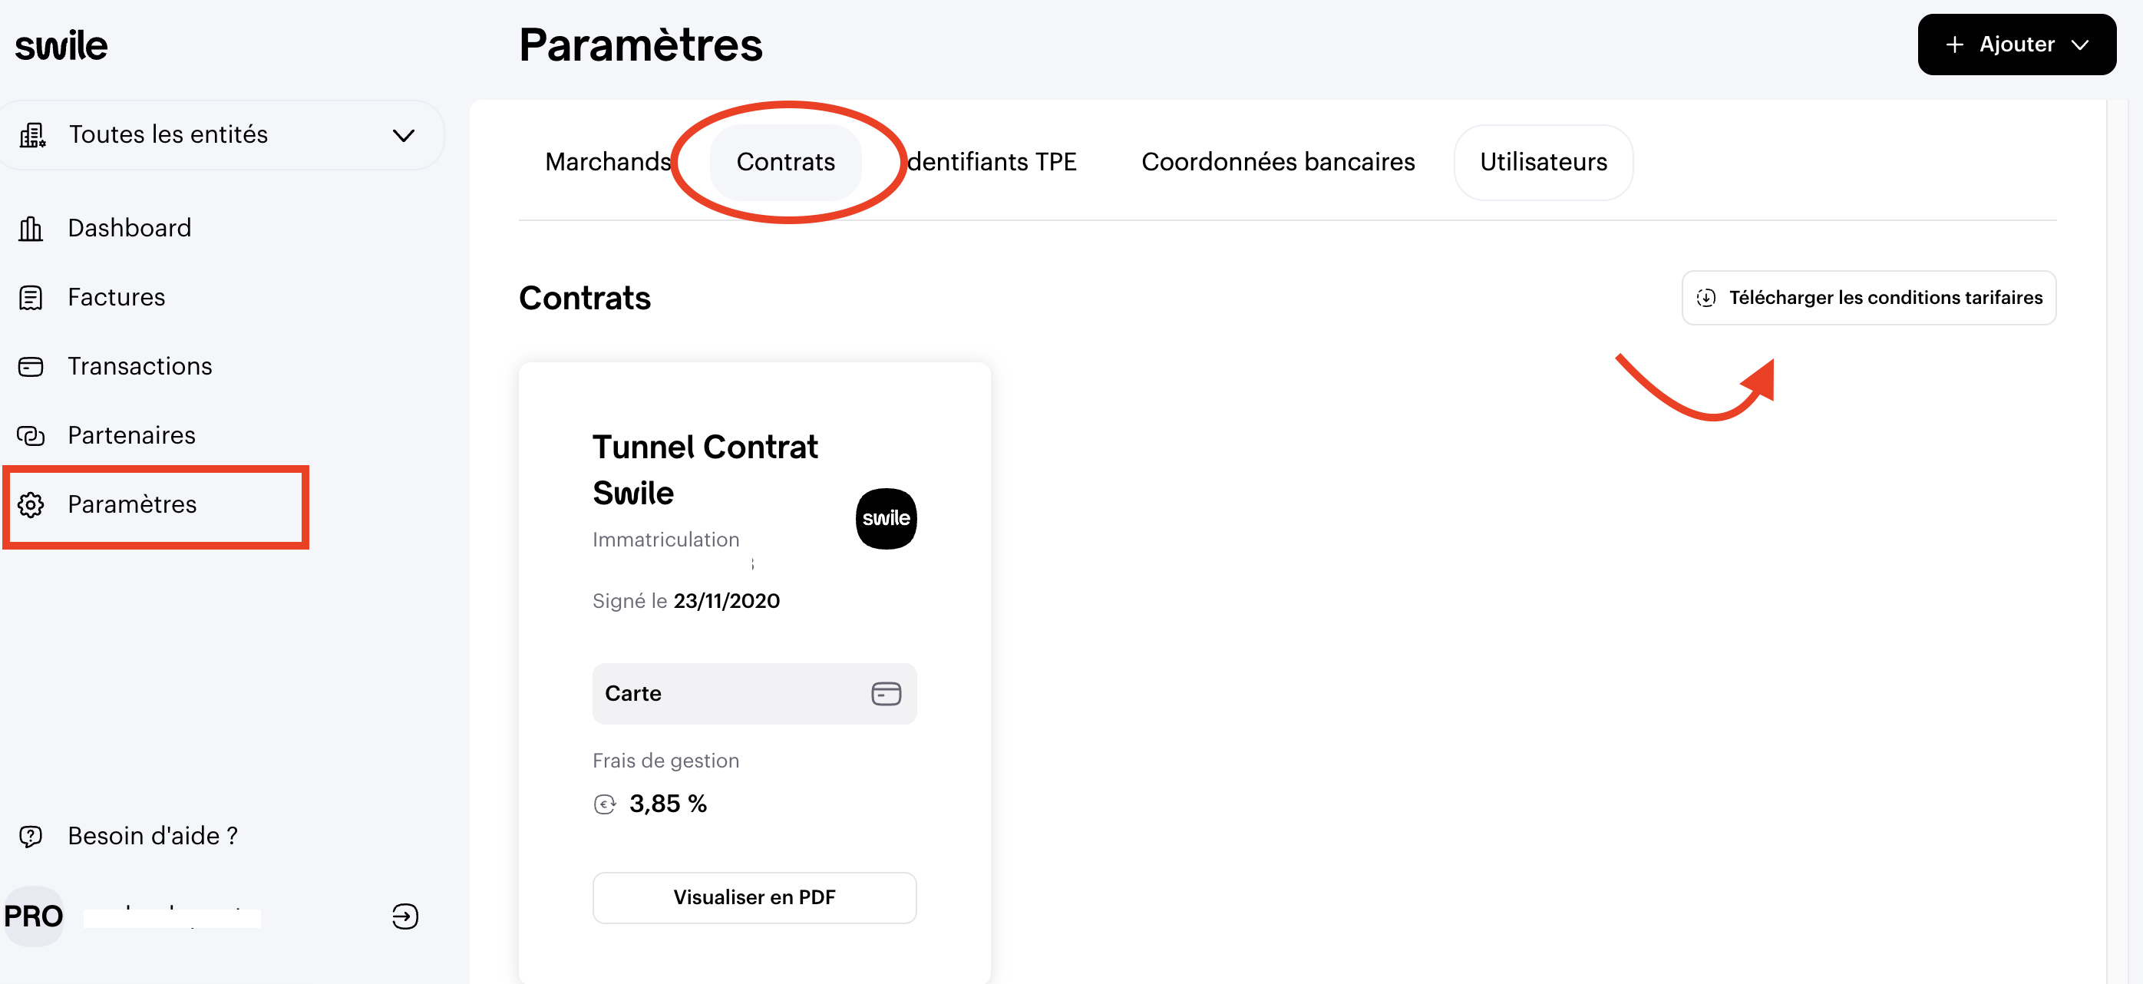Click the Partenaires icon in sidebar
2143x984 pixels.
(x=31, y=435)
